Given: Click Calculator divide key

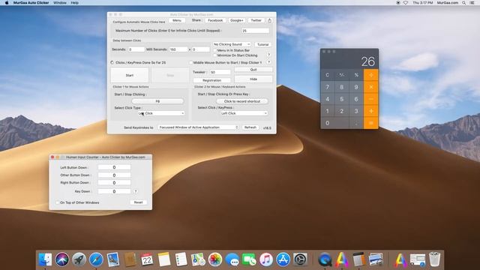Looking at the screenshot, I should 371,75.
